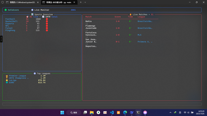Click the Primera A league label
Viewport: 207px width, 116px height.
click(x=145, y=42)
